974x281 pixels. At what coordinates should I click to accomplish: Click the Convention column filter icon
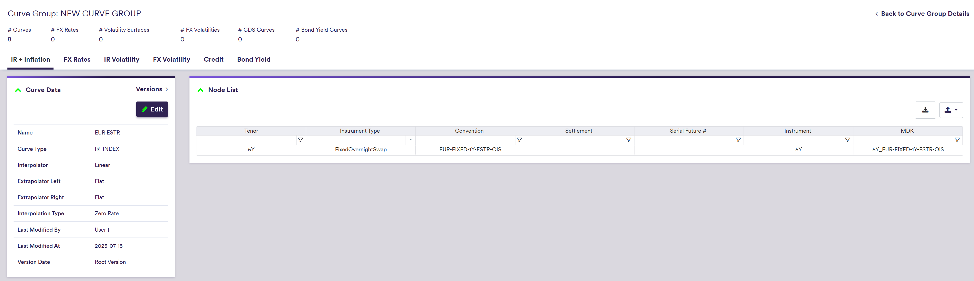(x=519, y=140)
